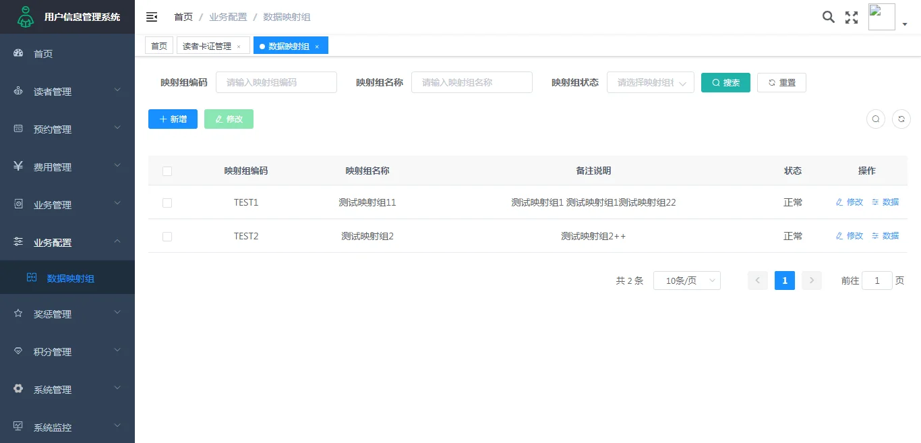The image size is (921, 443).
Task: Click the 首页 dashboard icon in sidebar
Action: pos(19,53)
